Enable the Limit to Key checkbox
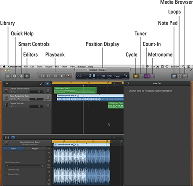This screenshot has width=193, height=186. 6,170
